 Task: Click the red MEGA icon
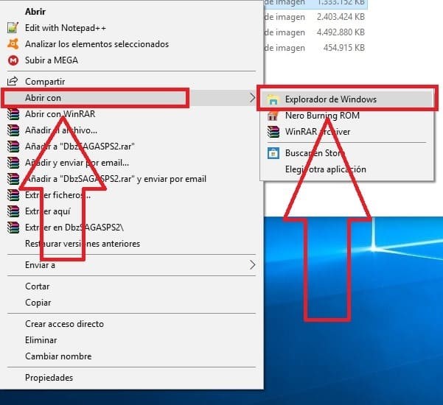tap(13, 60)
